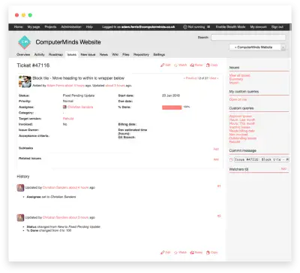
Task: Copy the commit message with the clipboard icon
Action: pyautogui.click(x=231, y=159)
